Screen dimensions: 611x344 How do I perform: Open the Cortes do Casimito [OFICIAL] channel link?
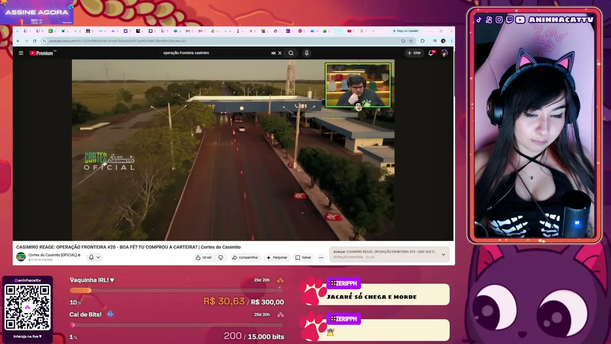tap(53, 255)
